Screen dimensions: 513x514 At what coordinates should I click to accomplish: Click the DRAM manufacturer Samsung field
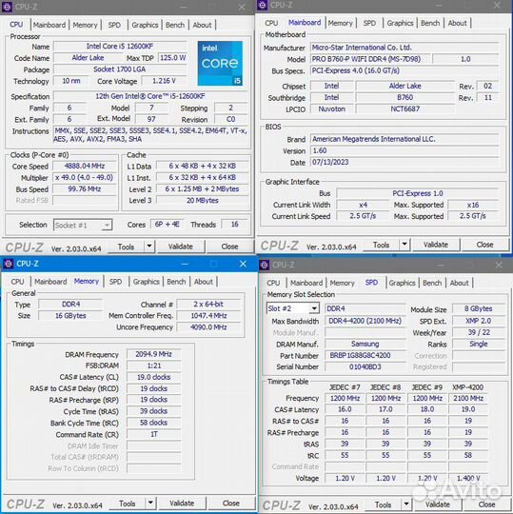(x=365, y=344)
